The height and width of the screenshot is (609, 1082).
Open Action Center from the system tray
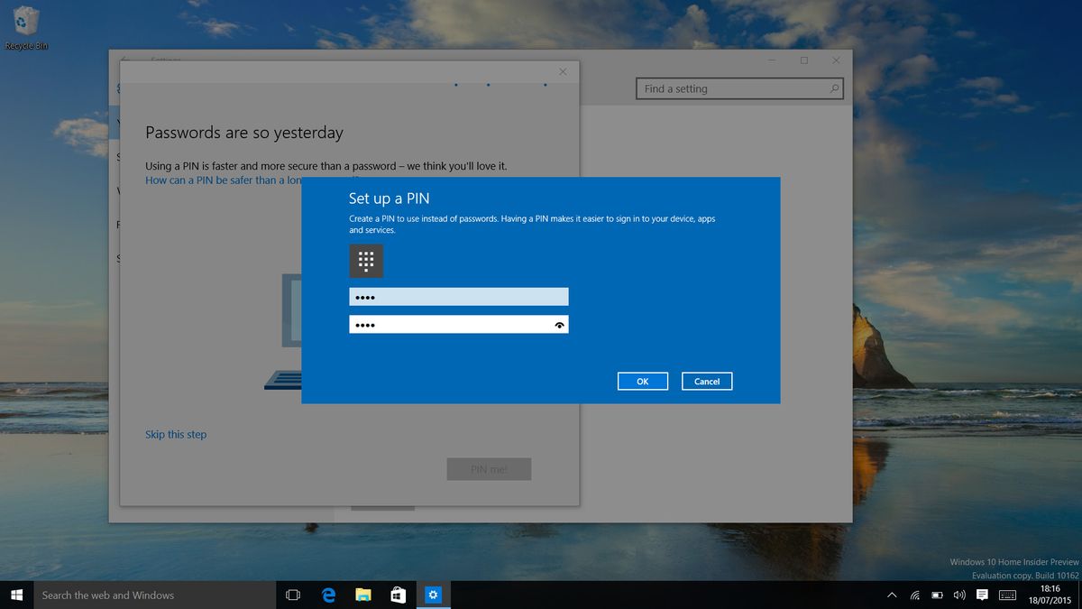pos(982,595)
